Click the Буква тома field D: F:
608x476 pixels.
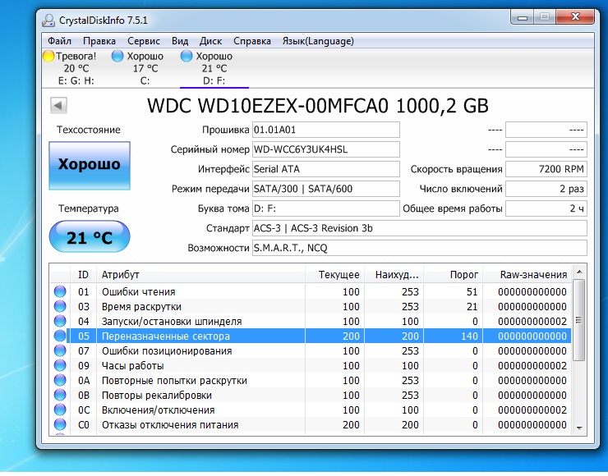point(325,208)
